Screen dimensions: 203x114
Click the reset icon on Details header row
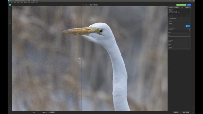coord(190,23)
